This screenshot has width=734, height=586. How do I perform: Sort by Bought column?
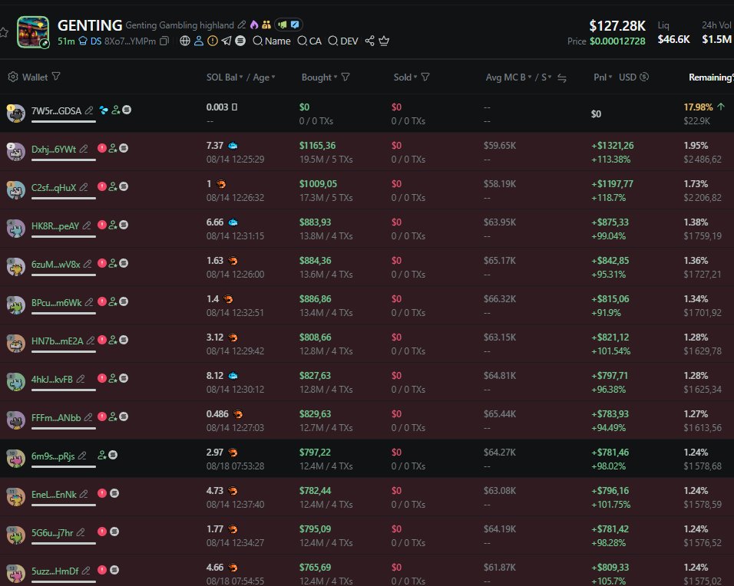tap(319, 77)
